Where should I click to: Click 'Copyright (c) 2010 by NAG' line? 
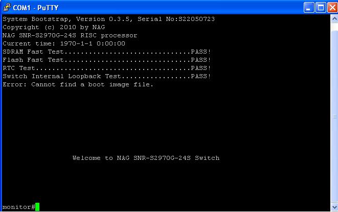[x=54, y=27]
